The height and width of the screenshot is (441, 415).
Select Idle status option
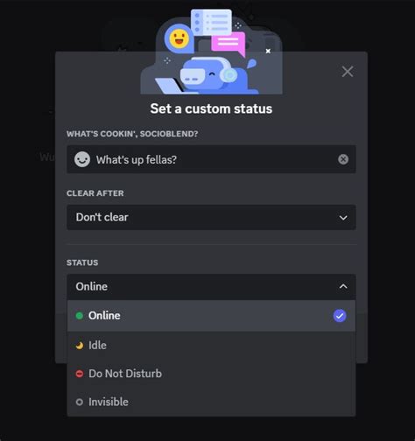click(211, 346)
